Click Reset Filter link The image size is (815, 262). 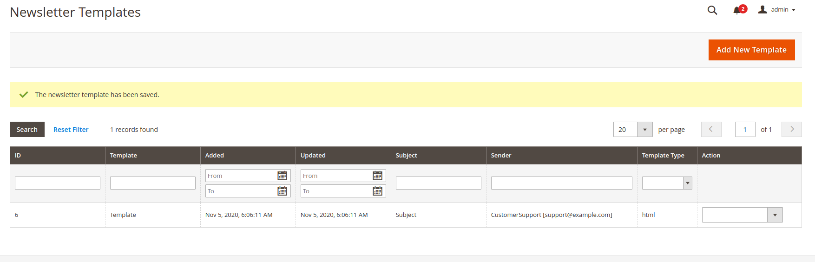point(71,130)
